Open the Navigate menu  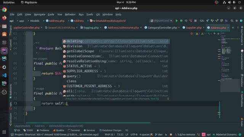click(40, 14)
